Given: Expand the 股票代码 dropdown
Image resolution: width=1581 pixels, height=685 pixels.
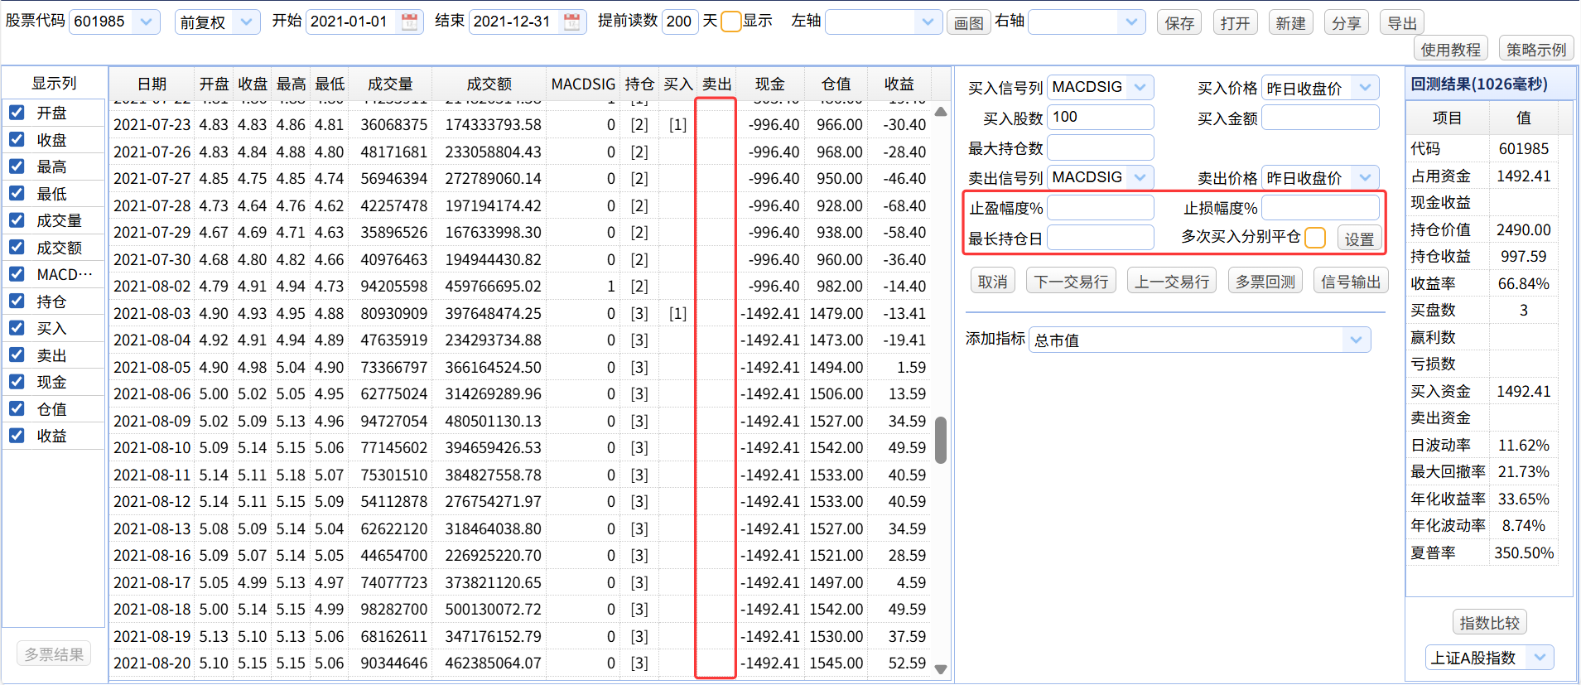Looking at the screenshot, I should click(146, 22).
